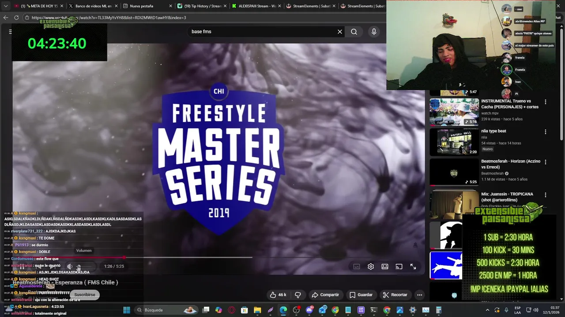Image resolution: width=565 pixels, height=317 pixels.
Task: Enter fullscreen on the video player
Action: [413, 266]
